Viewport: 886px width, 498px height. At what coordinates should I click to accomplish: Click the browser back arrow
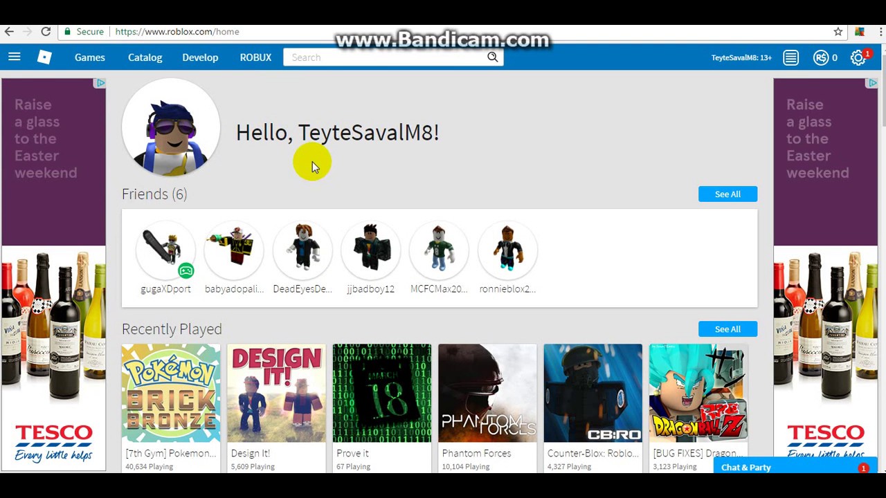(x=9, y=32)
